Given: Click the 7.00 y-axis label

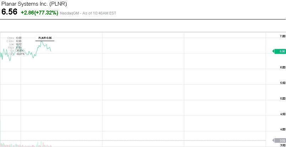Looking at the screenshot, I should [x=282, y=36].
